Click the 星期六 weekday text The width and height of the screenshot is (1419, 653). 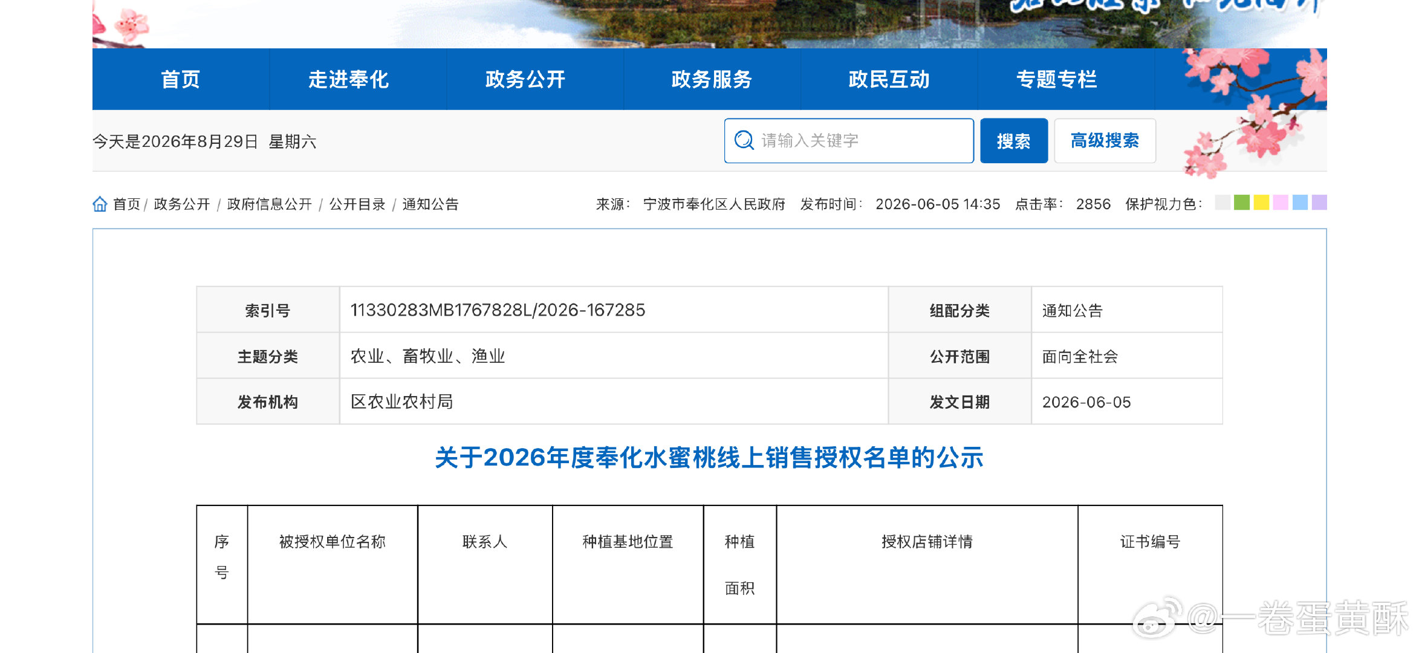click(293, 141)
